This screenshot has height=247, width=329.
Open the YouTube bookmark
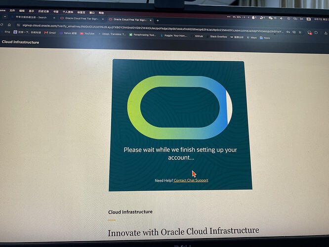tap(87, 34)
